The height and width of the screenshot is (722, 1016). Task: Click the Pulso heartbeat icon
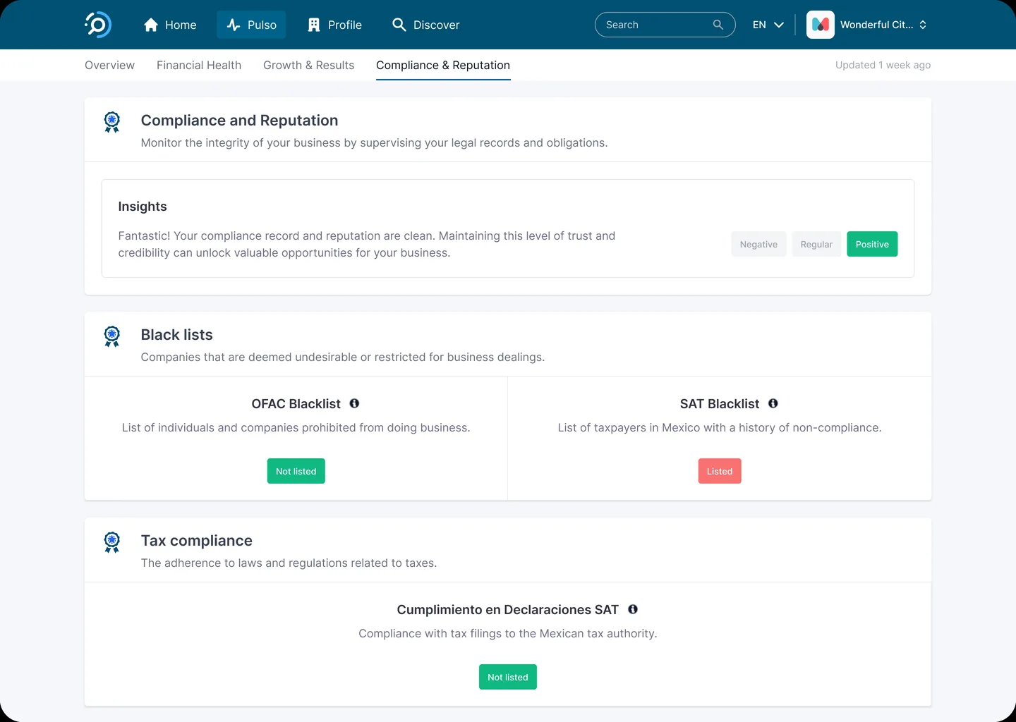[x=234, y=25]
